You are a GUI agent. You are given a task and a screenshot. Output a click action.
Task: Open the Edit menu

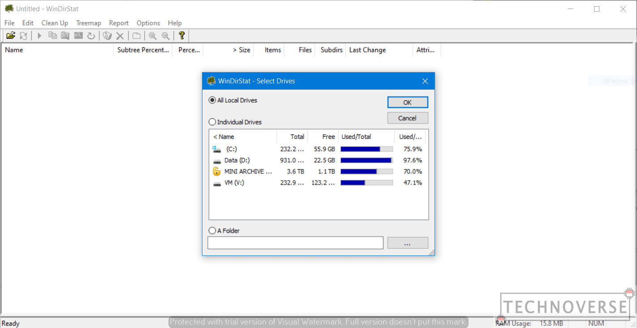(x=28, y=23)
